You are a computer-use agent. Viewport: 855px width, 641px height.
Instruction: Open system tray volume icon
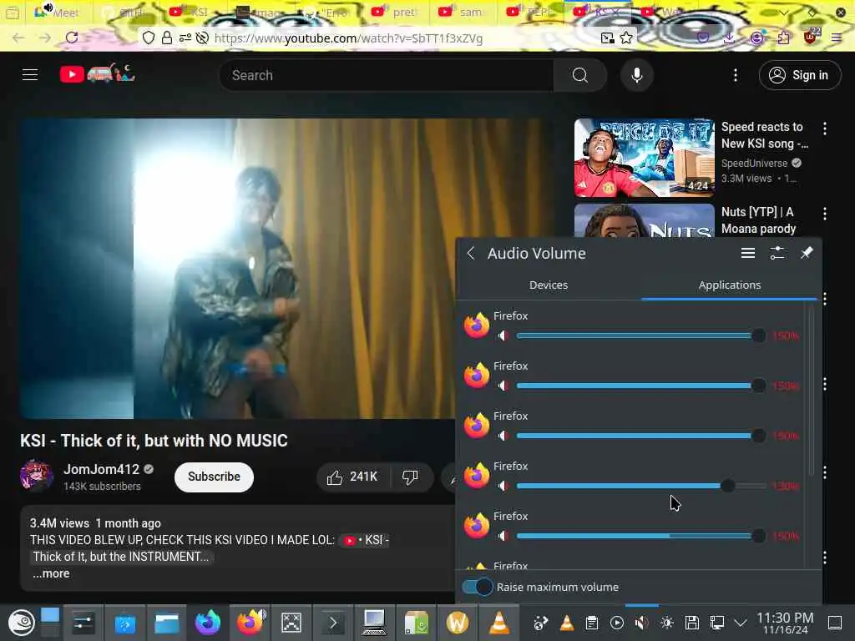(642, 623)
